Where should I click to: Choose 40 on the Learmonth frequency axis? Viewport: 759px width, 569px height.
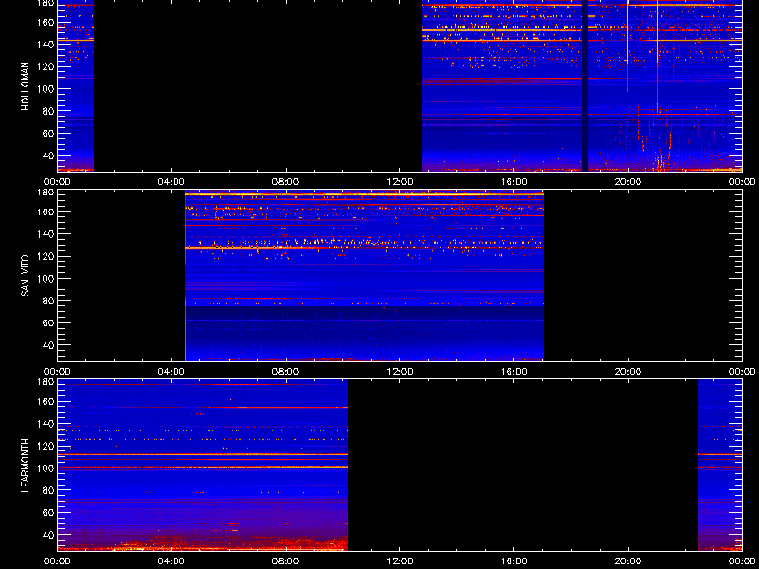48,535
